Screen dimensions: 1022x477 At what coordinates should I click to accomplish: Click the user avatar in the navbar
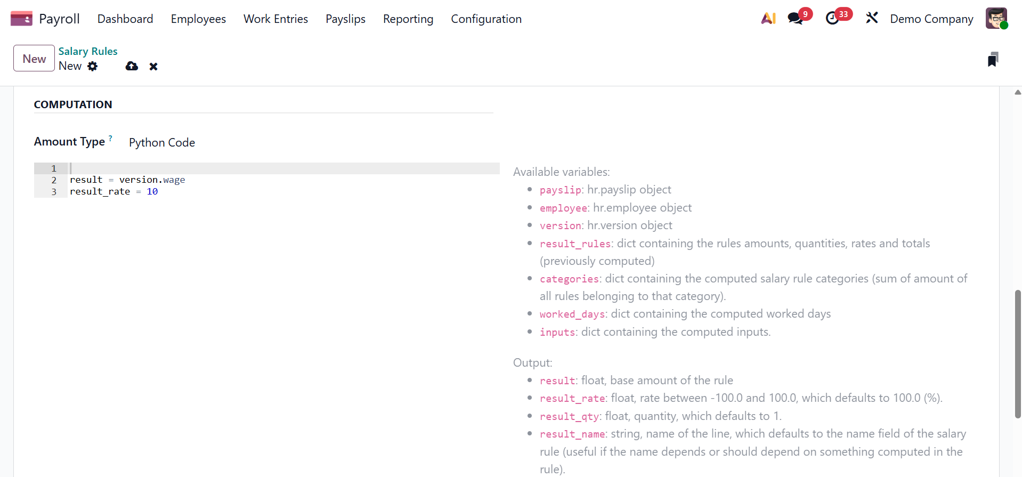click(996, 19)
